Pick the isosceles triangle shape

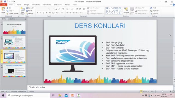[107, 11]
